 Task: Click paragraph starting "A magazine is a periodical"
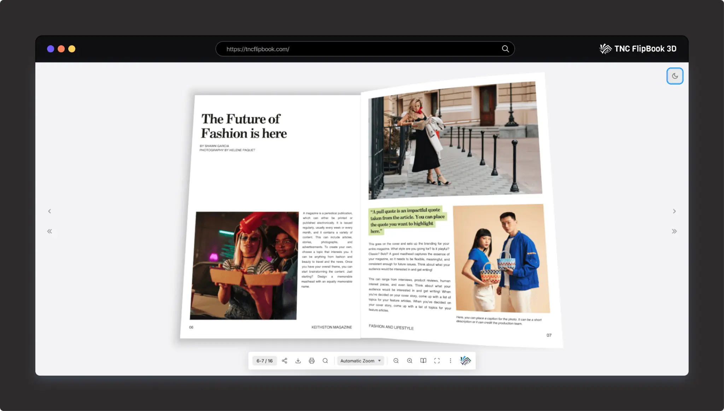pyautogui.click(x=327, y=250)
